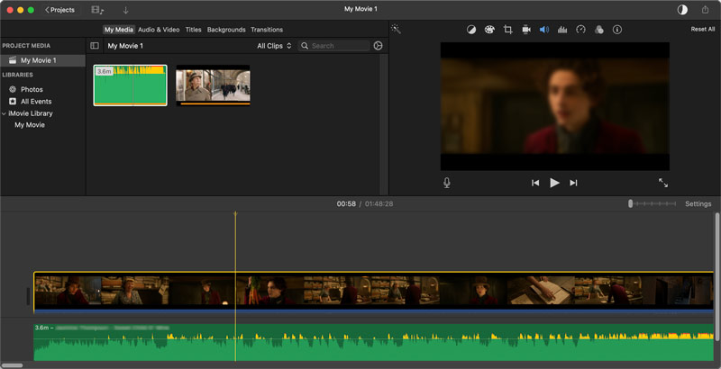The width and height of the screenshot is (721, 369).
Task: Open the media and music browser button
Action: coord(97,10)
